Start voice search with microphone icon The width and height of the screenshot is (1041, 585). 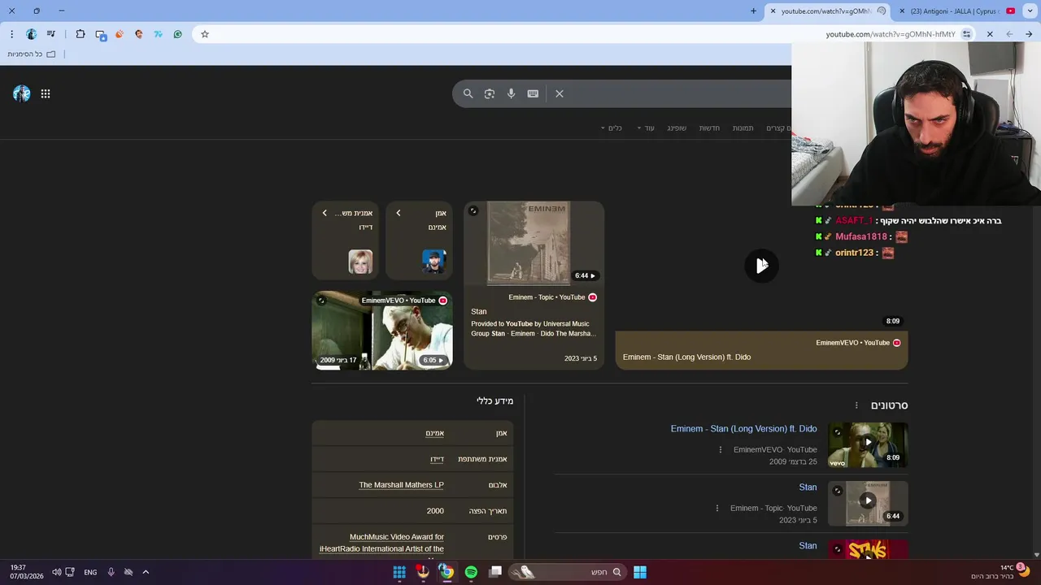point(511,93)
